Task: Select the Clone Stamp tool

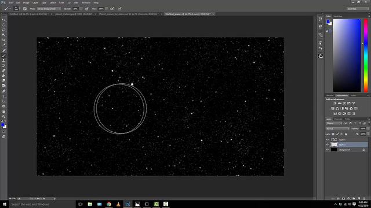Action: click(x=3, y=60)
